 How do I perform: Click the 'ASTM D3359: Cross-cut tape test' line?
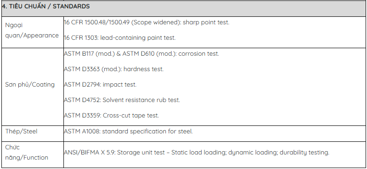(111, 115)
